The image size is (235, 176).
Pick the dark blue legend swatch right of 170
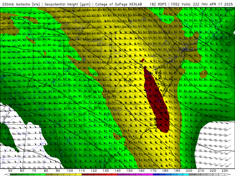(x=156, y=175)
